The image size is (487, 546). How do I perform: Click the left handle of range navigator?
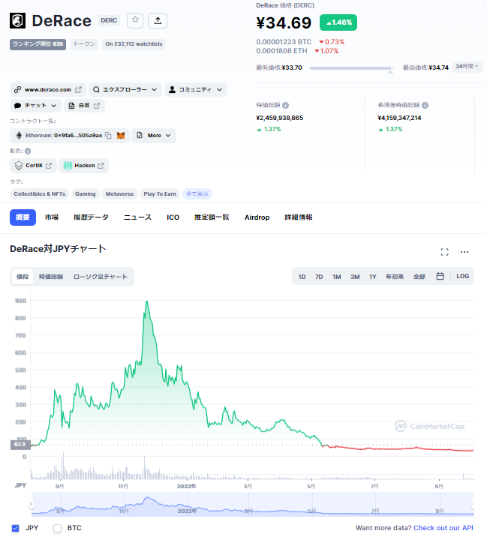tap(32, 503)
